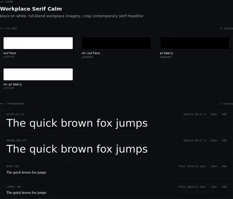Click the Plus Jakarta Sans spec on BODY-MD row
Viewport: 233px width, 199px height.
203,166
